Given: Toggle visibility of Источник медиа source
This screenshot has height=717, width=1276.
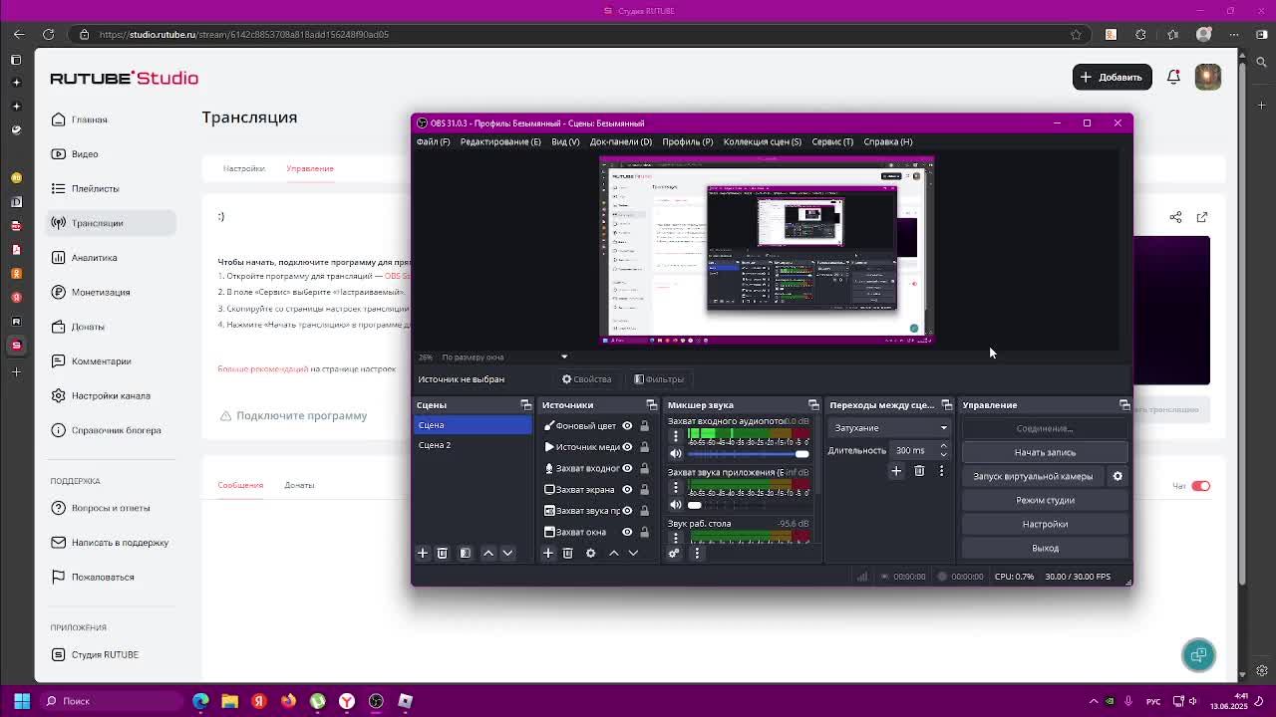Looking at the screenshot, I should pyautogui.click(x=627, y=447).
